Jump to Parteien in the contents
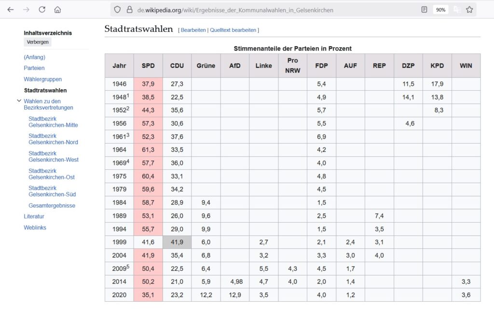This screenshot has height=309, width=494. coord(34,68)
